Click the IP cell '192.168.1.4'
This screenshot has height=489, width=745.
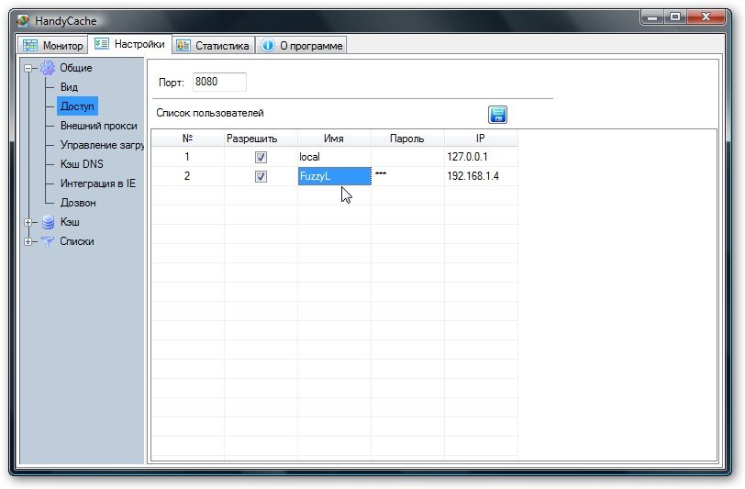(x=481, y=176)
